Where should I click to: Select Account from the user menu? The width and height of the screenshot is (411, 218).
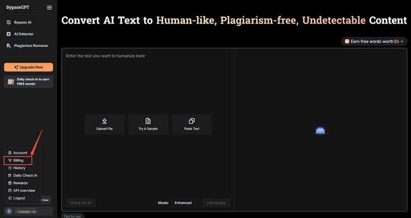[20, 153]
